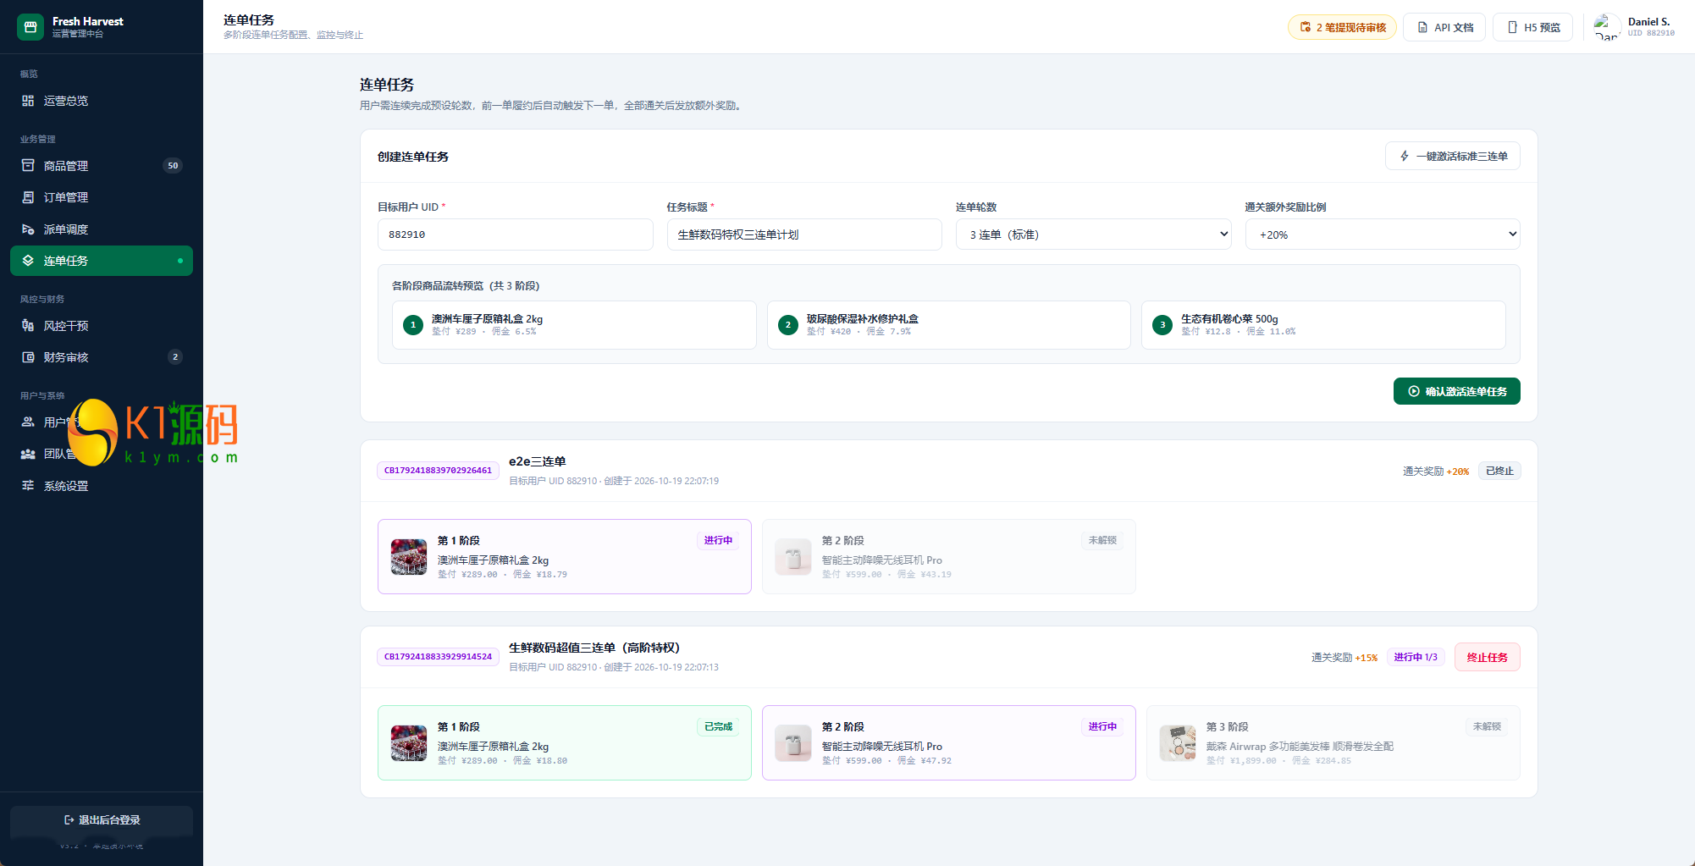Click the 2 笔提现待审核 alert badge
Image resolution: width=1695 pixels, height=866 pixels.
tap(1342, 27)
